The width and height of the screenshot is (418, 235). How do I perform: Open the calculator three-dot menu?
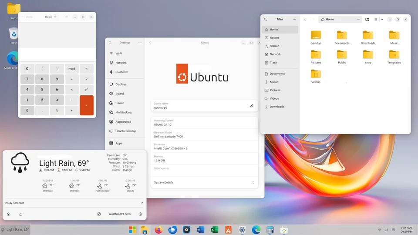tap(66, 17)
